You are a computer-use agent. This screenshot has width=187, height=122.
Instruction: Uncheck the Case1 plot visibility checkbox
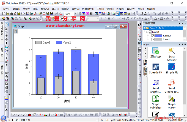click(x=153, y=39)
